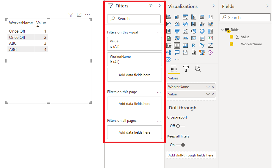Select the Gauge visual
This screenshot has width=272, height=168.
tap(185, 38)
